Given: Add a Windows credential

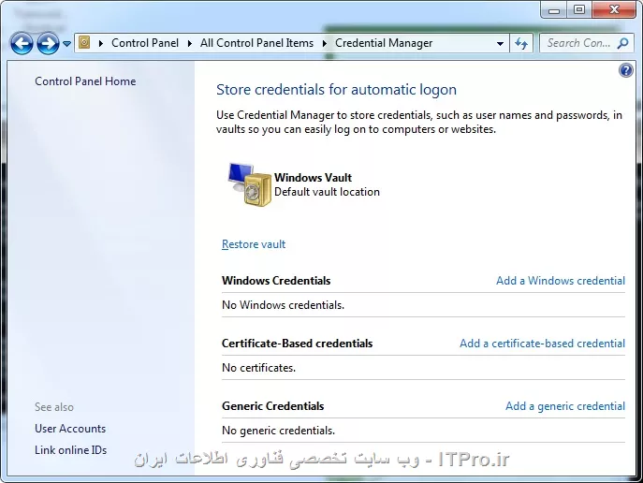Looking at the screenshot, I should pos(561,281).
